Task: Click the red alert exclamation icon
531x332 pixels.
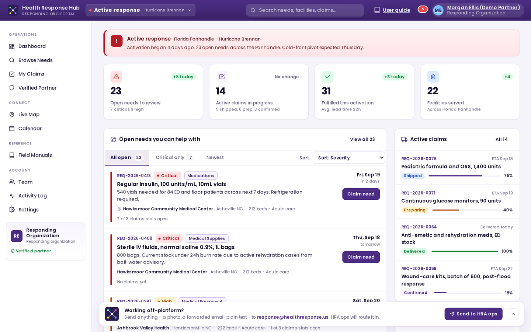Action: click(x=117, y=41)
